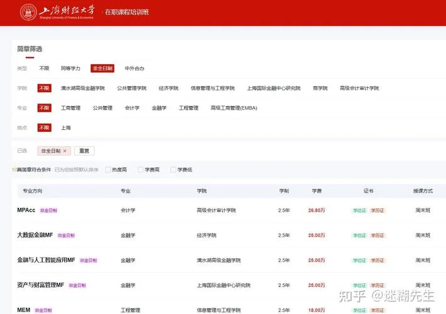446x314 pixels.
Task: Open the 资产与财富管理MF program
Action: coord(41,285)
